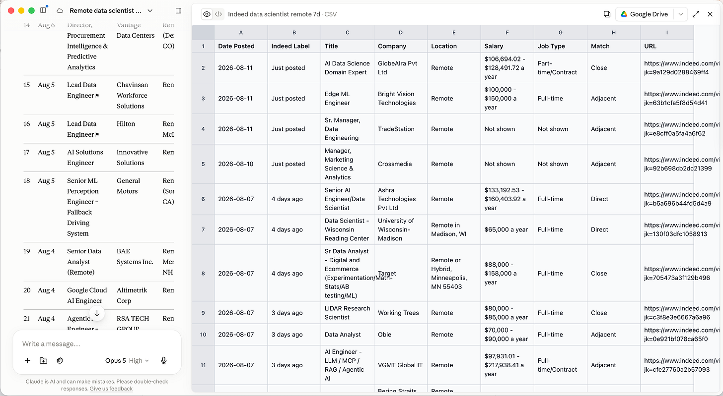This screenshot has width=723, height=396.
Task: Click the Crossmedia company cell
Action: (x=401, y=164)
